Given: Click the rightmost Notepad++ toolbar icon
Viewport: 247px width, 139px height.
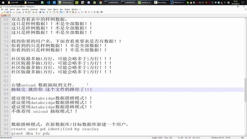Looking at the screenshot, I should point(102,12).
